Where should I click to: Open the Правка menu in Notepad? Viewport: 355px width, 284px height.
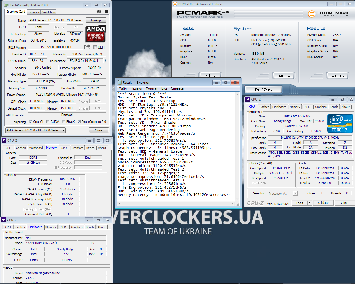tap(136, 88)
